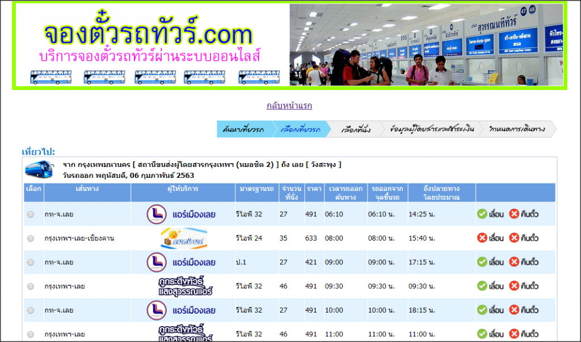The width and height of the screenshot is (581, 342).
Task: Open the ค้นหาเที่ยวรถ step tab
Action: click(244, 129)
